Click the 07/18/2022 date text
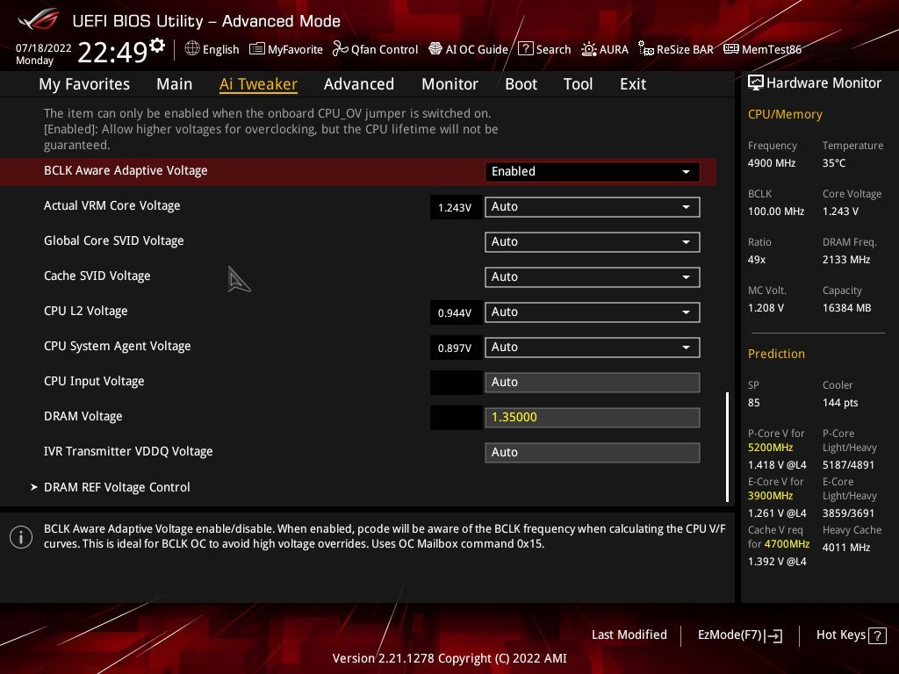899x674 pixels. [43, 48]
